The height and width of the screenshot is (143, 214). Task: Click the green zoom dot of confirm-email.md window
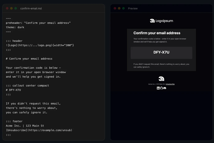point(16,8)
